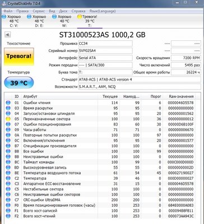The height and width of the screenshot is (224, 204).
Task: Open the Файл menu
Action: pyautogui.click(x=8, y=11)
